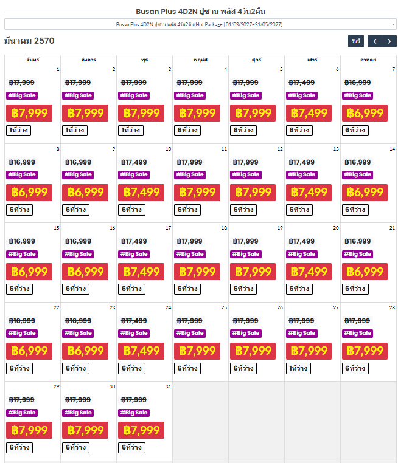398x463 pixels.
Task: Choose the ฿7,999 price on March 18
Action: click(x=197, y=272)
